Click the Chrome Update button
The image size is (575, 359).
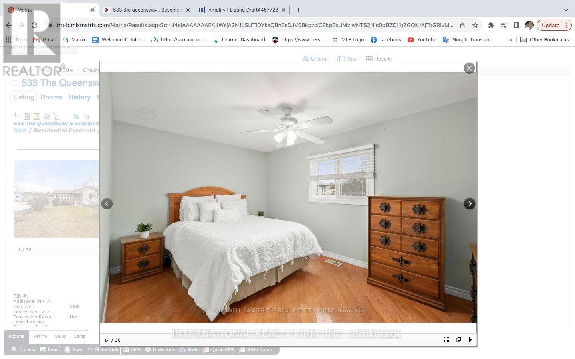click(x=554, y=25)
